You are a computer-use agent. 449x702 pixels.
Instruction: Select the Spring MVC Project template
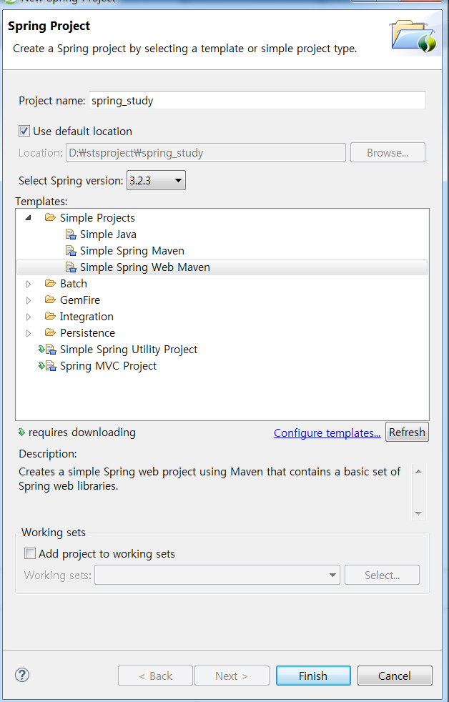(109, 366)
